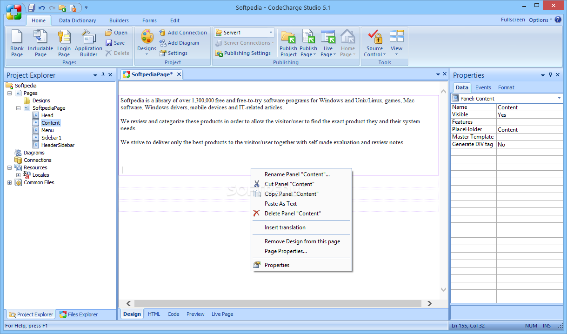
Task: Collapse the SoftpediaPage tree node
Action: coord(18,108)
